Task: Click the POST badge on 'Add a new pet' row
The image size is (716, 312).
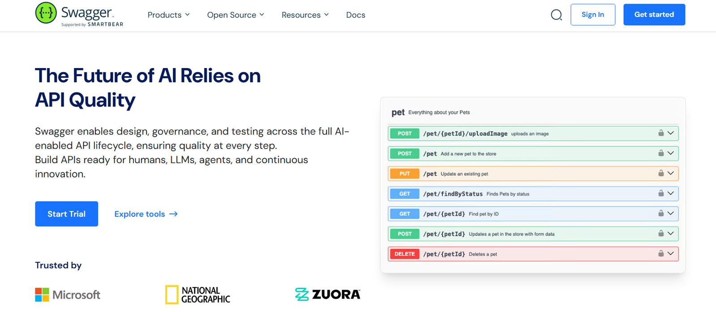Action: [x=405, y=154]
